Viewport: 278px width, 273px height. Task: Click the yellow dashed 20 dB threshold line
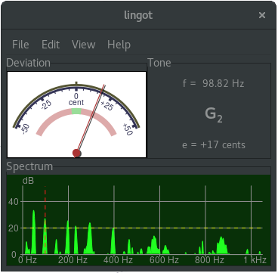tap(143, 228)
